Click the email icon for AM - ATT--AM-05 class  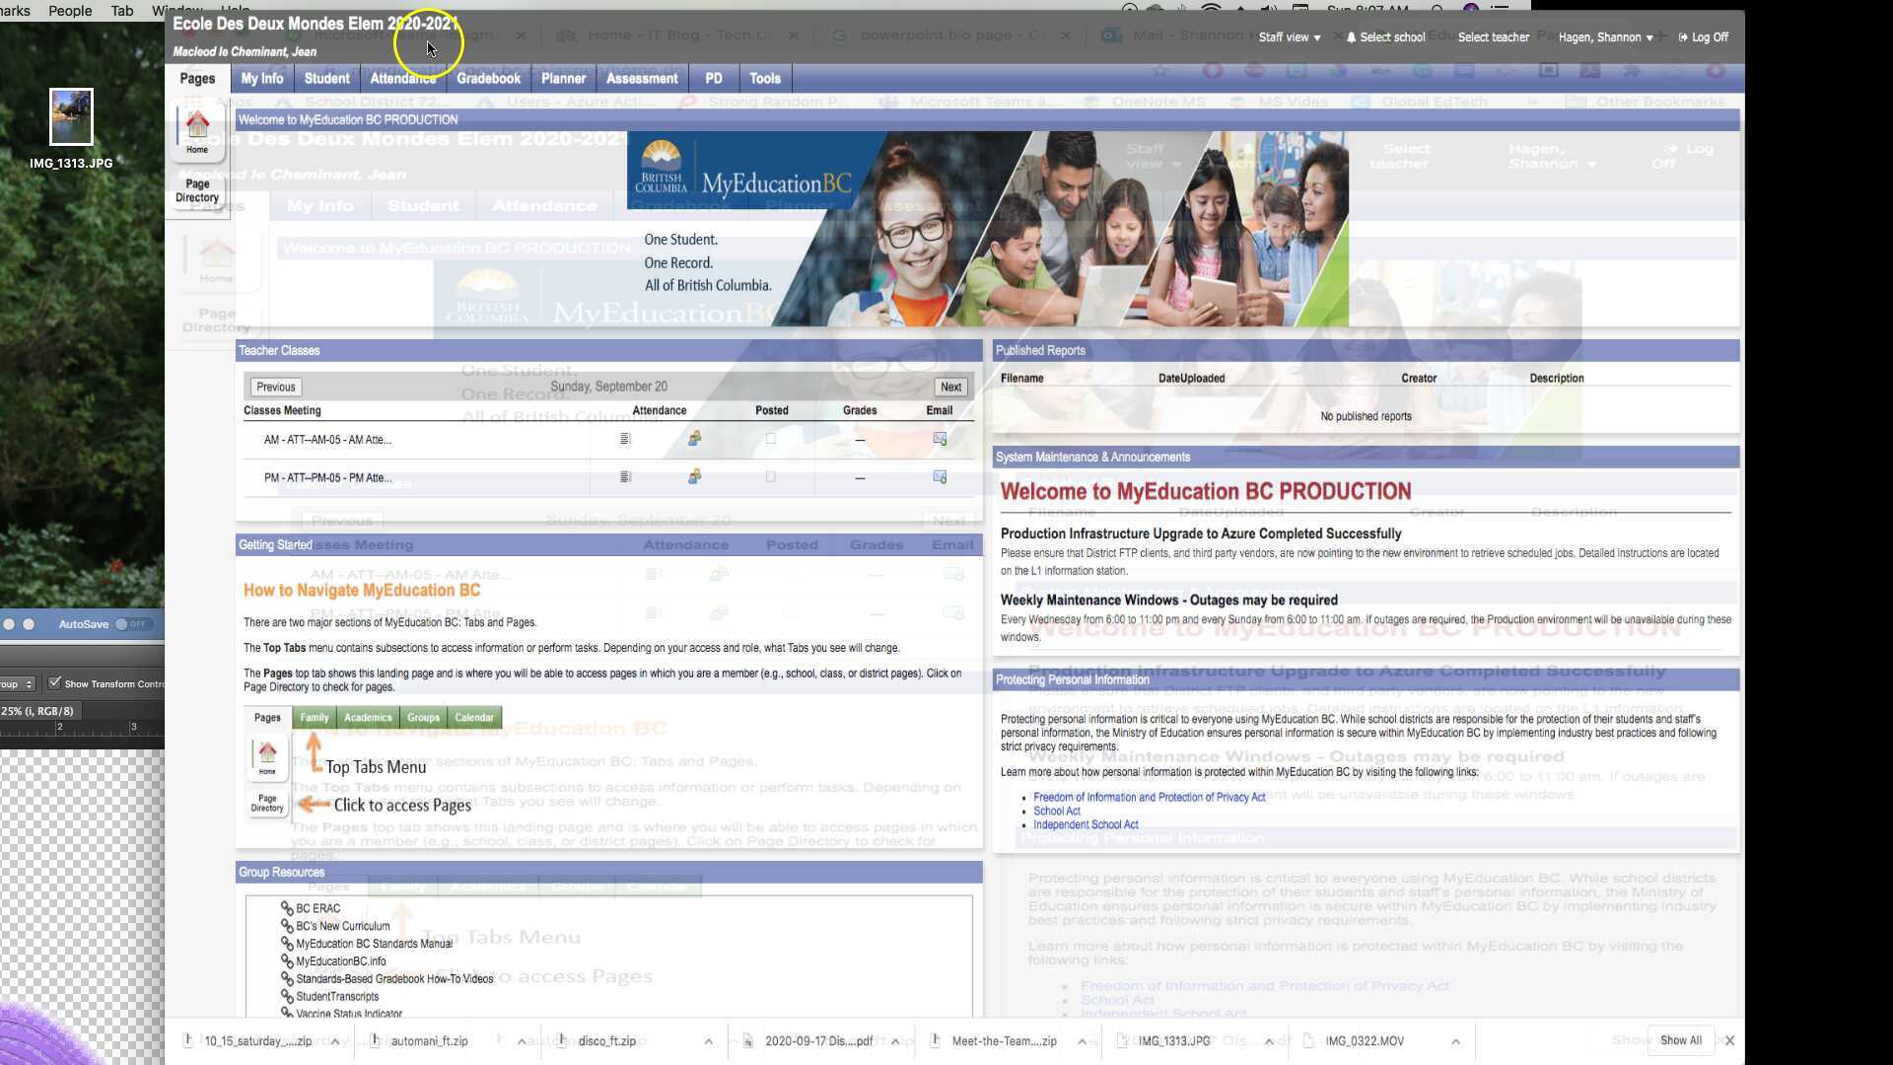(x=940, y=439)
